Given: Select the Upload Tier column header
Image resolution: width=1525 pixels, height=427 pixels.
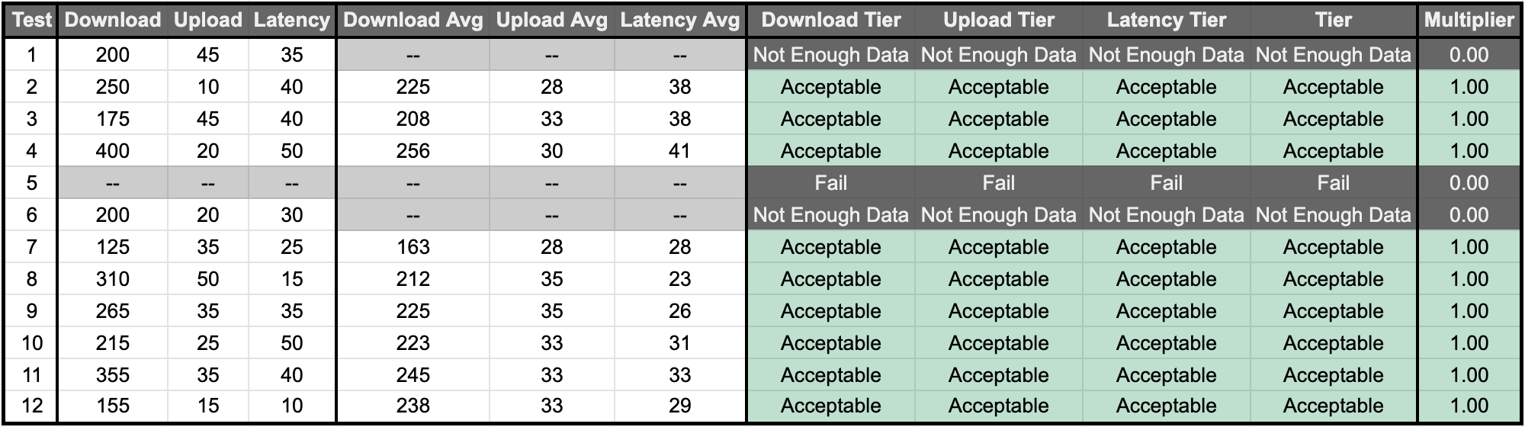Looking at the screenshot, I should pyautogui.click(x=998, y=21).
